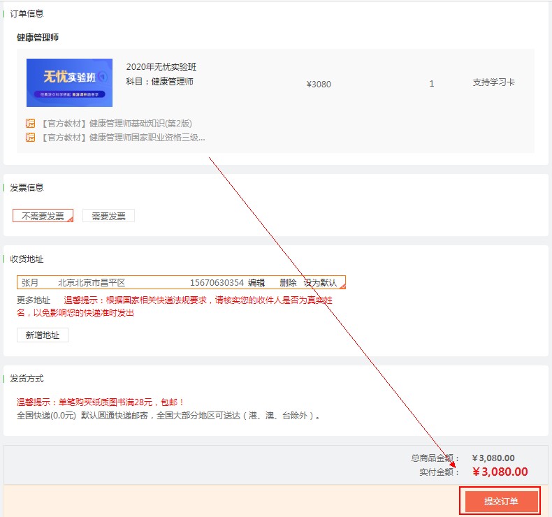Click the 订单信息 section heading
Viewport: 552px width, 517px height.
tap(27, 13)
